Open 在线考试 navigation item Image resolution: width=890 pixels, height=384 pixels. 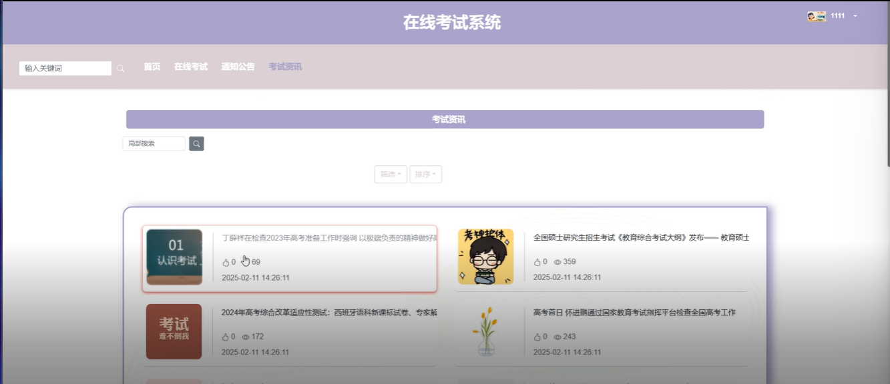pos(191,67)
